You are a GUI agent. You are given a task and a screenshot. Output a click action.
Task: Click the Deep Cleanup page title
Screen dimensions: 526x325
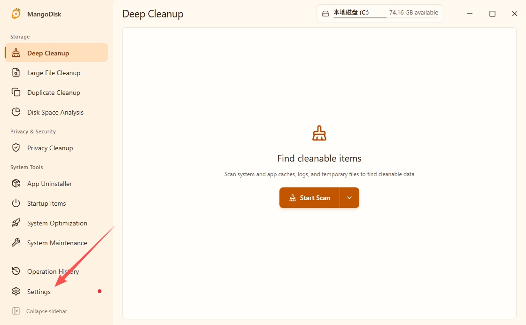153,14
